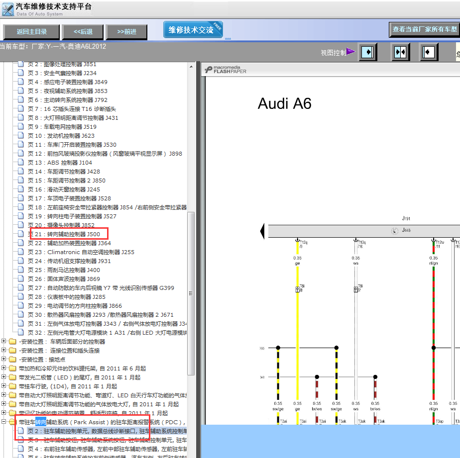Expand 安装位置：连接位置和插头连接 node

(3, 350)
